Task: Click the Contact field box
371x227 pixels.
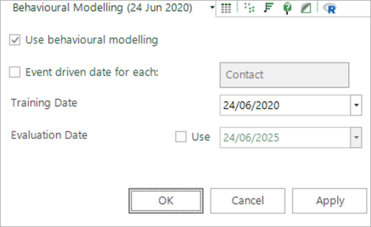Action: click(x=284, y=75)
